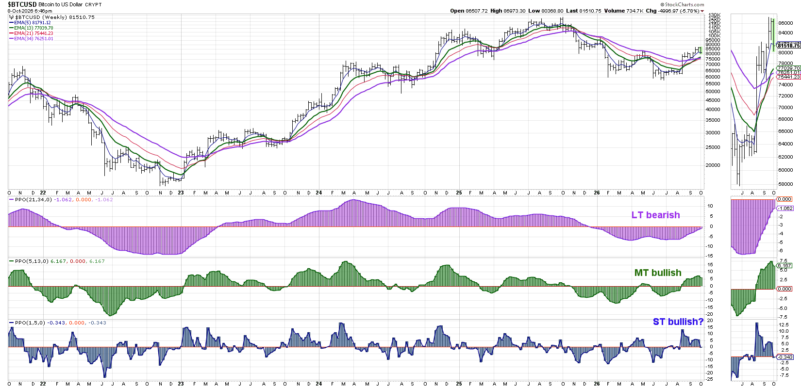This screenshot has height=388, width=801.
Task: Select the EMA(34) 76251.01 legend text
Action: tap(33, 39)
